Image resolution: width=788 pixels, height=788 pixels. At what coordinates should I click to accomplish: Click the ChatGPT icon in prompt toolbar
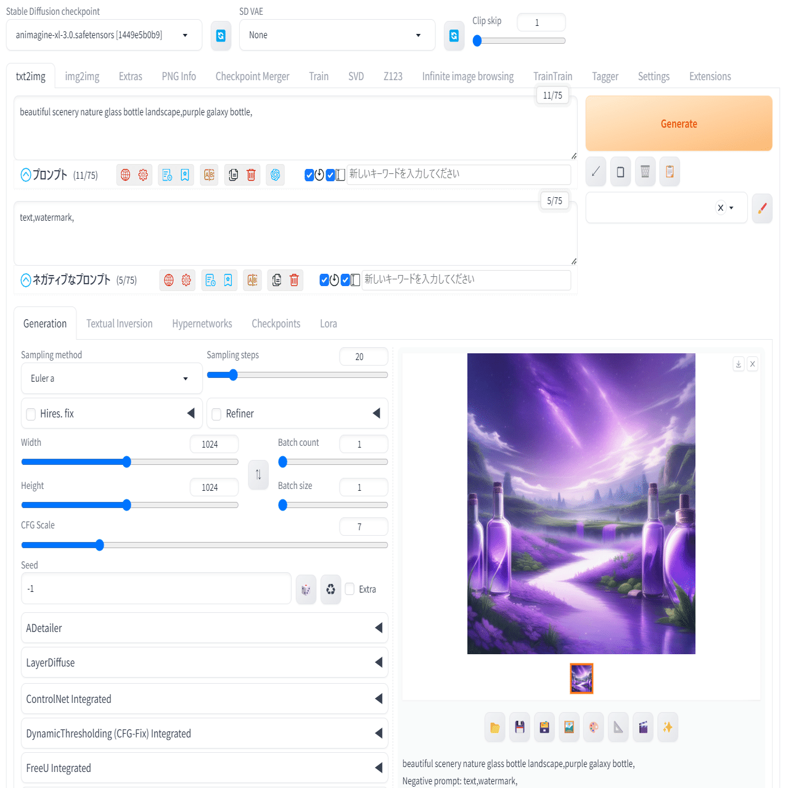(x=275, y=175)
